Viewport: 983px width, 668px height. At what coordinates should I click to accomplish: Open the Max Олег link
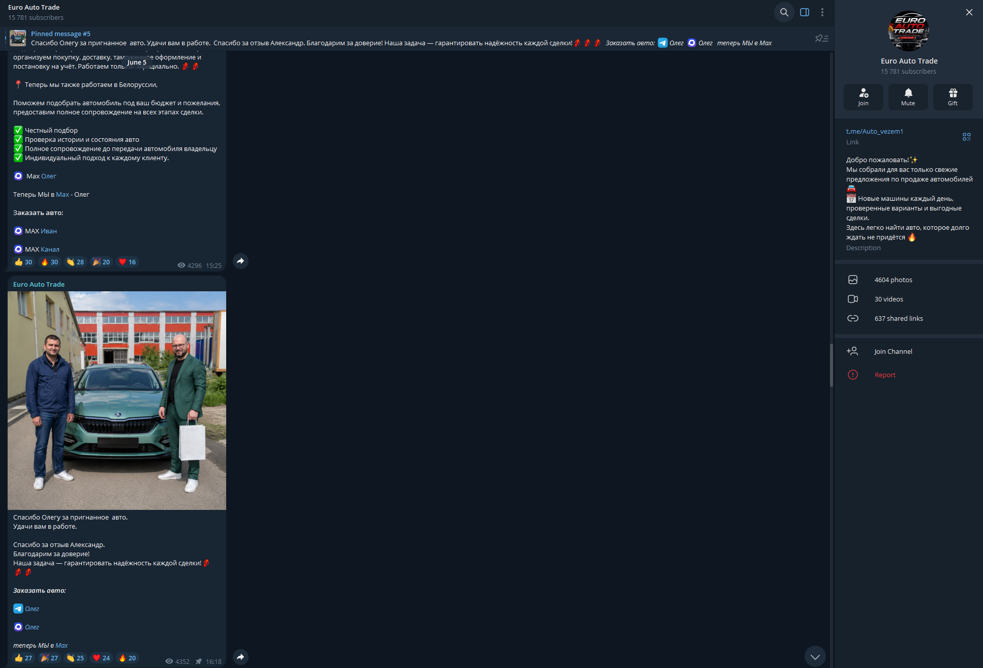[x=49, y=176]
